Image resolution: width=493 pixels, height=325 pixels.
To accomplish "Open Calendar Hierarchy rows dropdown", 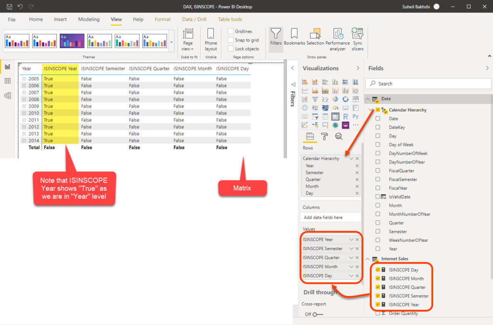I will (x=351, y=159).
